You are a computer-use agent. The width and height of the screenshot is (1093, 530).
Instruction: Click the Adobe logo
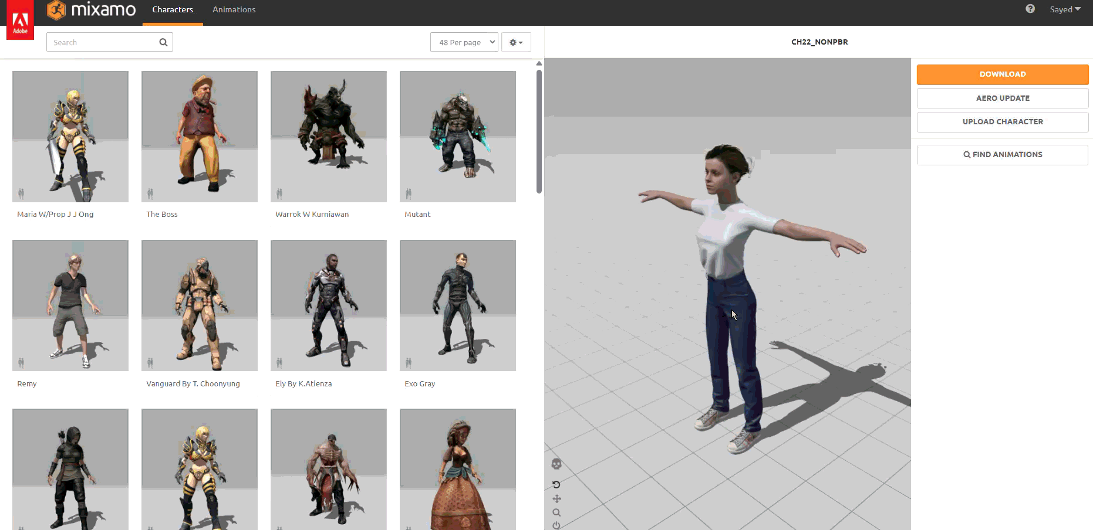tap(20, 20)
